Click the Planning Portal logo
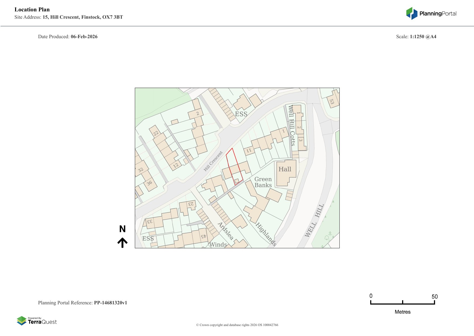This screenshot has height=336, width=474. [x=431, y=14]
